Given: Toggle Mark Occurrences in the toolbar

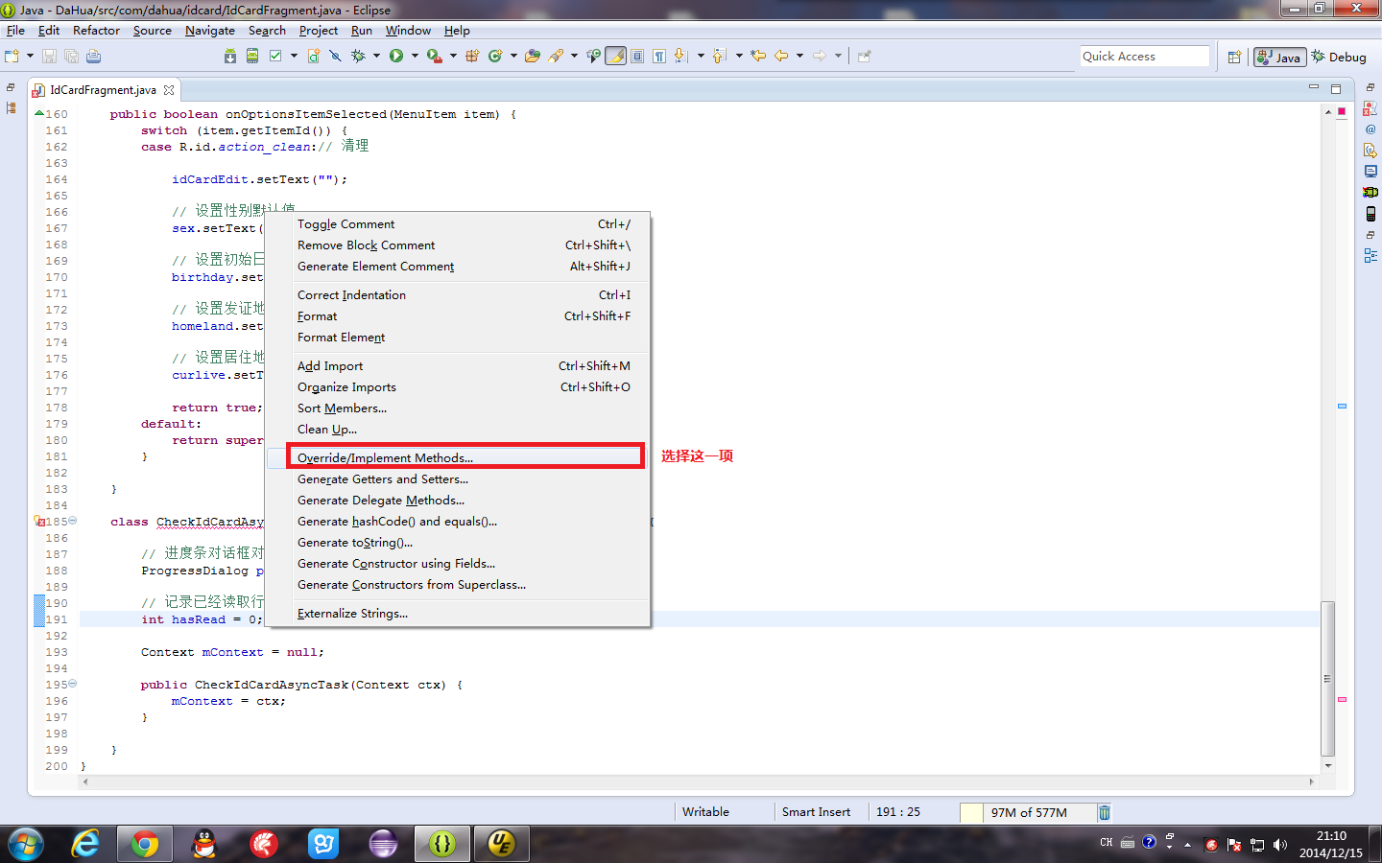Looking at the screenshot, I should [x=616, y=57].
